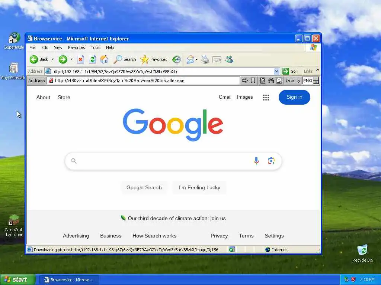Open the Edit menu
This screenshot has width=381, height=285.
45,47
